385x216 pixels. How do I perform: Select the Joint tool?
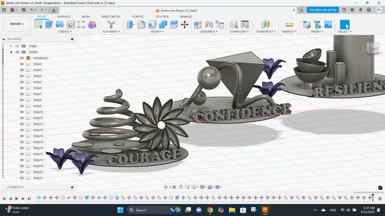point(209,24)
